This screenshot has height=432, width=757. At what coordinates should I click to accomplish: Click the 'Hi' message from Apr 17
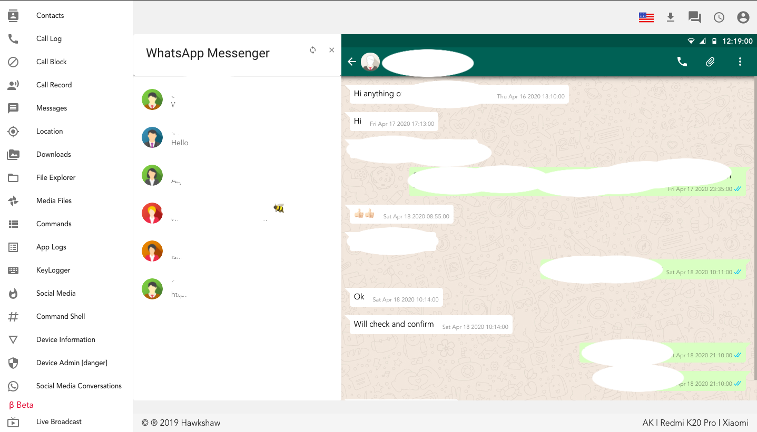click(x=394, y=122)
